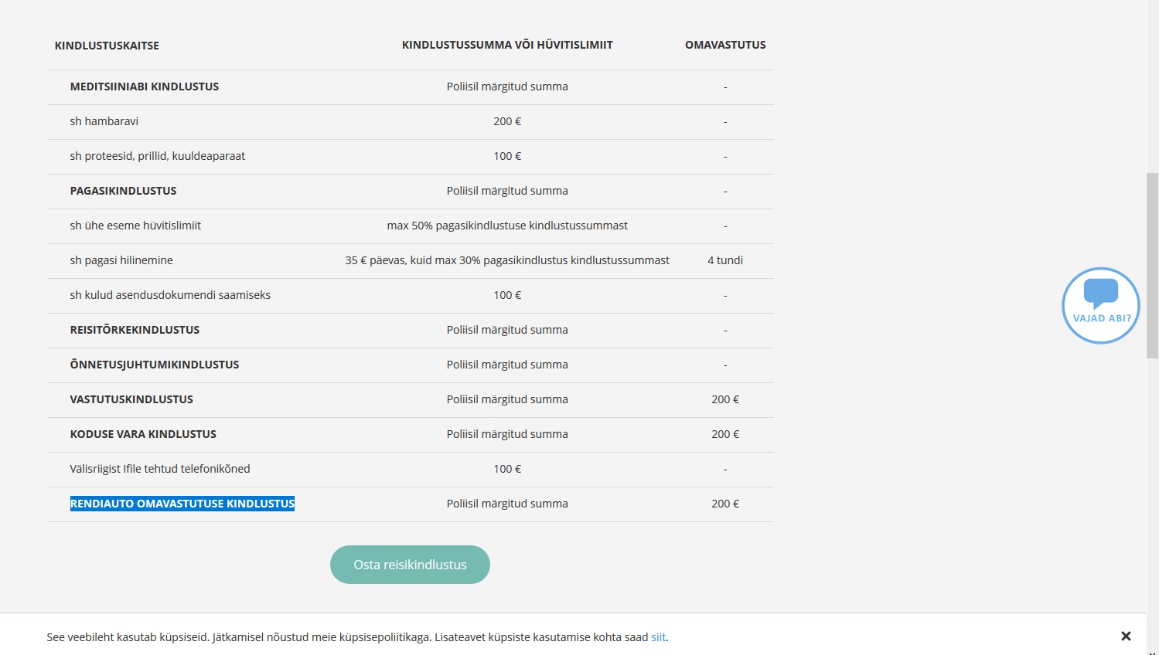Click the 'sh pagasi hilinemine' row label
The width and height of the screenshot is (1159, 655).
121,260
